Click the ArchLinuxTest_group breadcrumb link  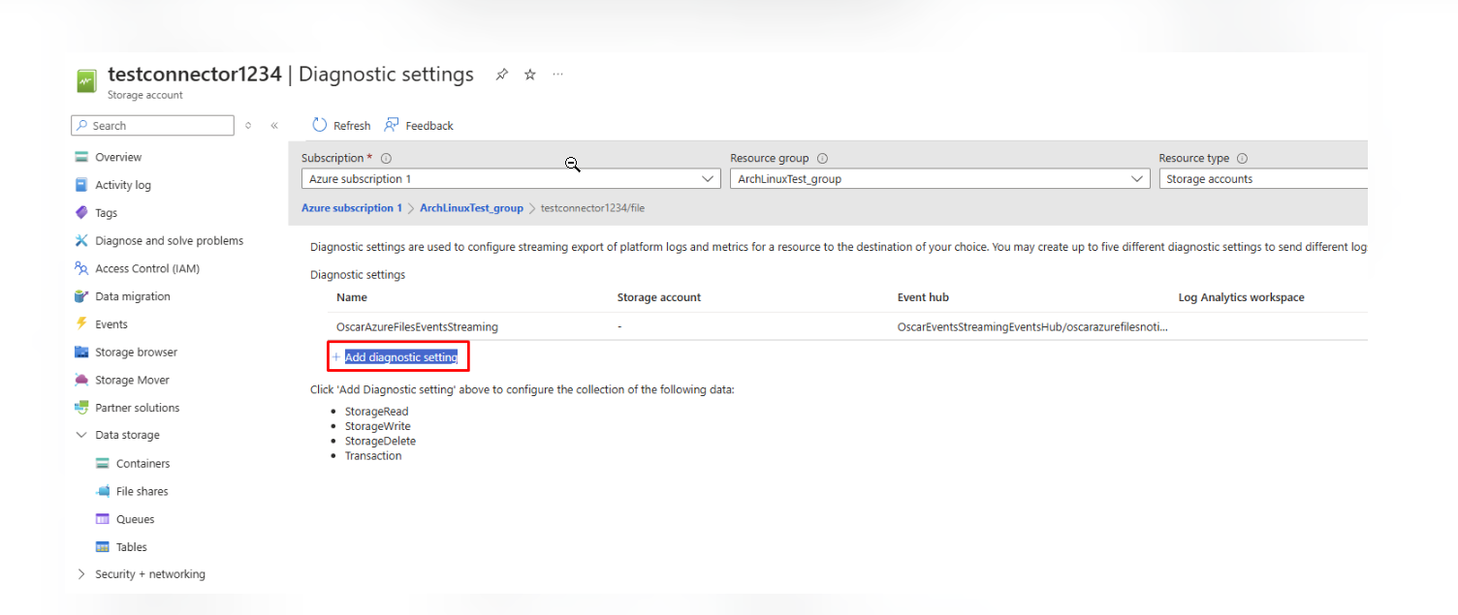(471, 208)
